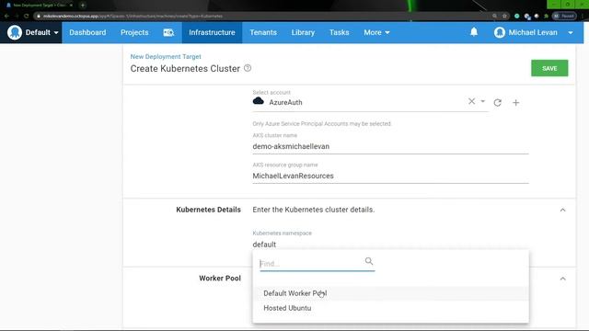The height and width of the screenshot is (331, 589).
Task: Click the Kubernetes Details section title
Action: click(x=208, y=210)
